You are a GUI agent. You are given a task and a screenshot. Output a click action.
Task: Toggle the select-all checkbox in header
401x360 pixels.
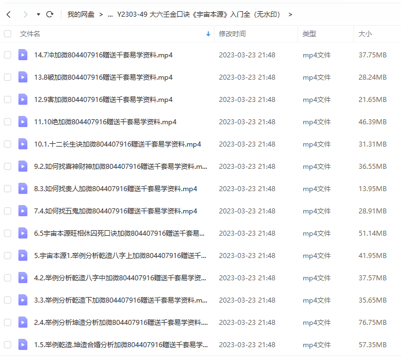coord(7,34)
